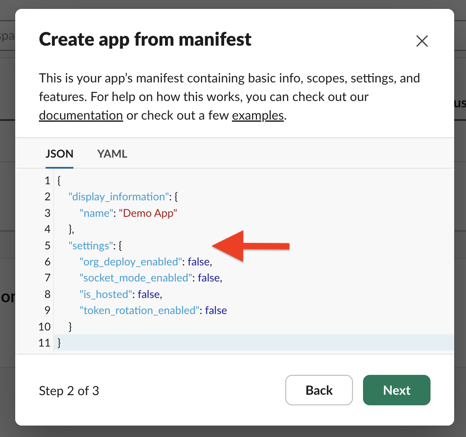Switch to the JSON tab

point(59,154)
